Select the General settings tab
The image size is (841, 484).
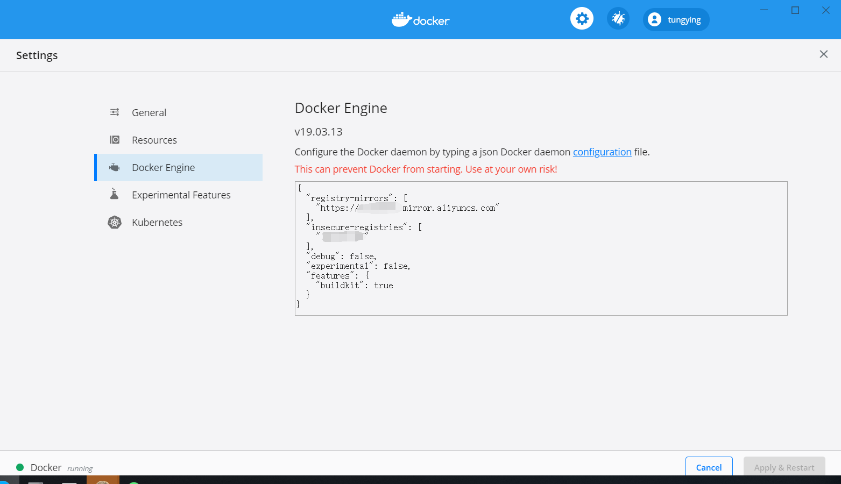(x=178, y=112)
